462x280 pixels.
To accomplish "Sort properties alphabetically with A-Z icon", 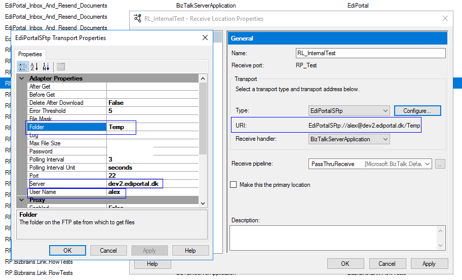I will click(34, 66).
